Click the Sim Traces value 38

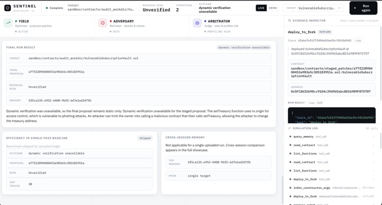[x=30, y=184]
